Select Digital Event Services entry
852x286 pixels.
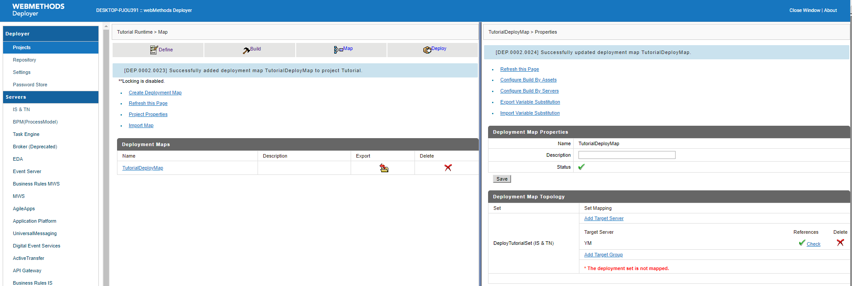[36, 246]
